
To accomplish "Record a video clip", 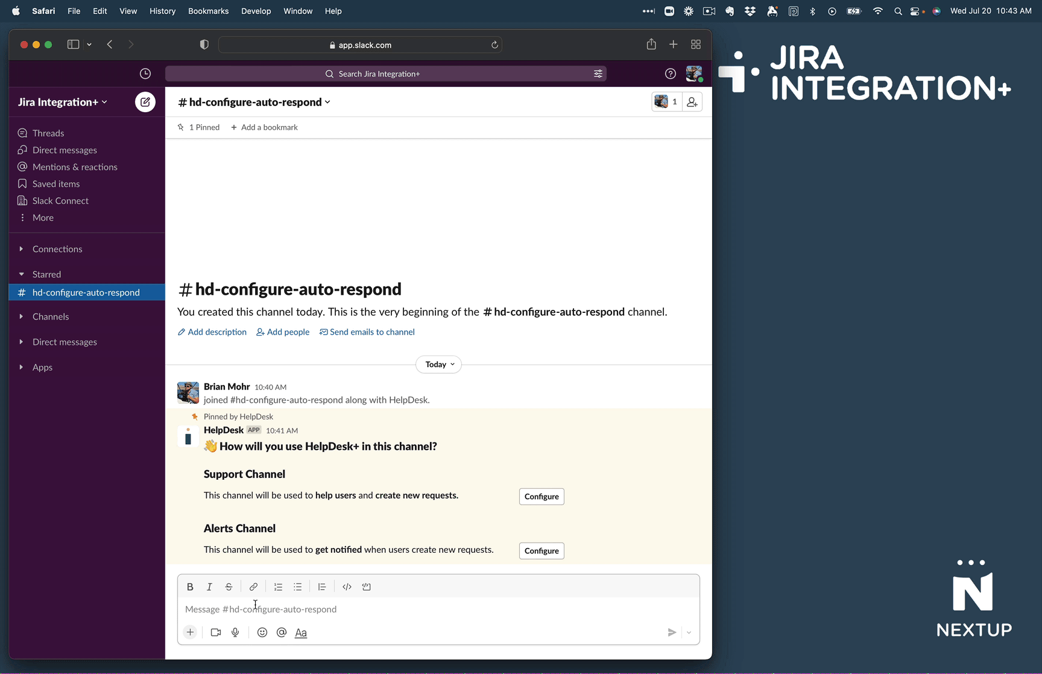I will point(216,632).
